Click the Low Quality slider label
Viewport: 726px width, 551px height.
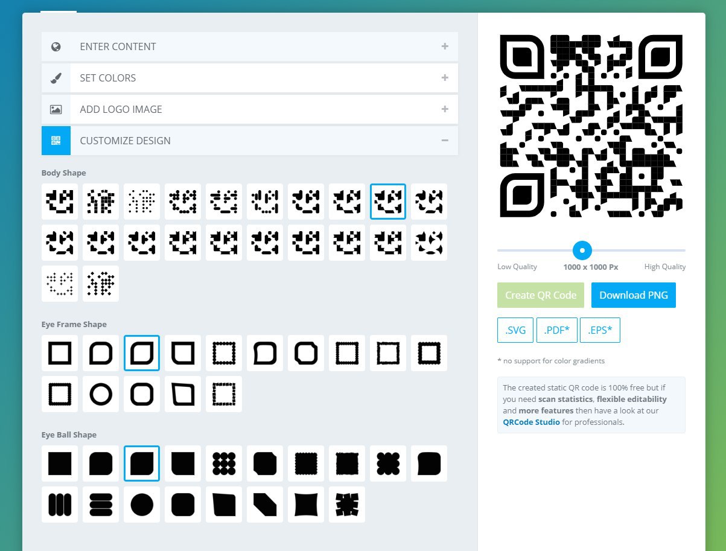click(x=517, y=267)
